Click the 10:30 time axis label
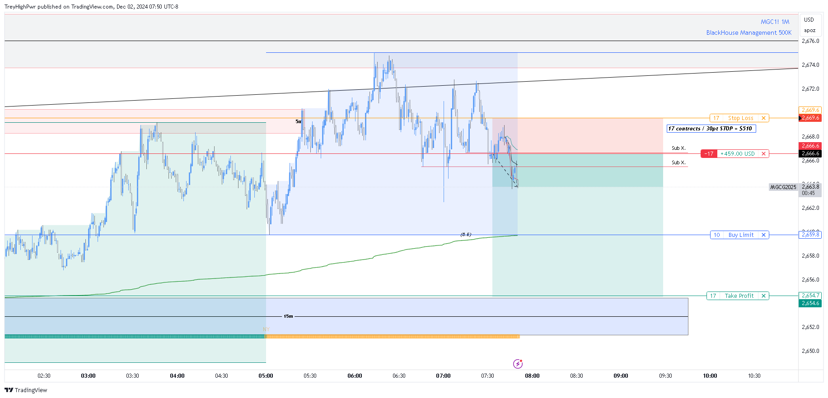828x398 pixels. (754, 376)
